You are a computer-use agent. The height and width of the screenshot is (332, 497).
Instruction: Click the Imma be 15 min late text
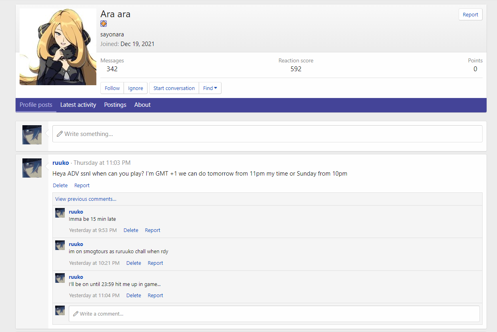(x=92, y=219)
